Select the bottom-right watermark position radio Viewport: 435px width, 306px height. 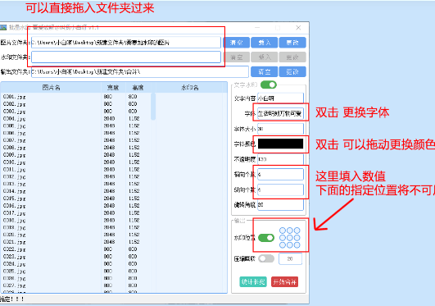click(297, 244)
